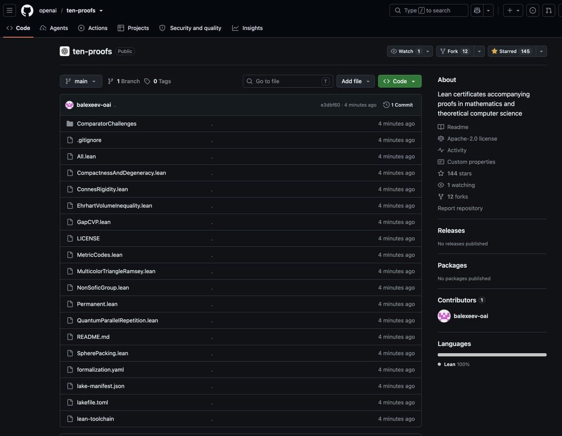This screenshot has width=562, height=436.
Task: Open the Projects tab
Action: point(133,28)
